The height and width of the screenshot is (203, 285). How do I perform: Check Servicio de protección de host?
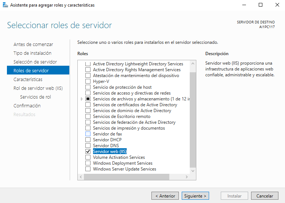click(88, 87)
